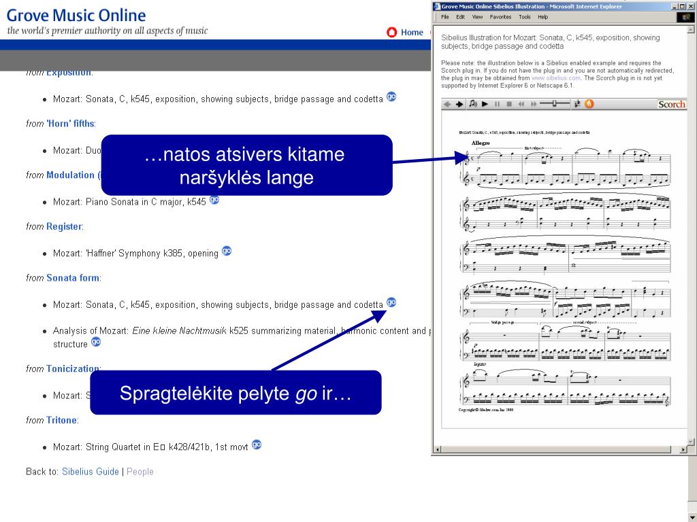Maximize the Internet Explorer popup window
Viewport: 697px width, 522px height.
[682, 7]
